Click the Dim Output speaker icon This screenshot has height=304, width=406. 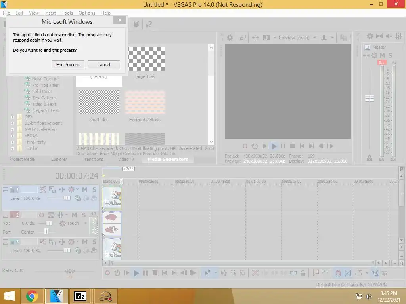(389, 36)
